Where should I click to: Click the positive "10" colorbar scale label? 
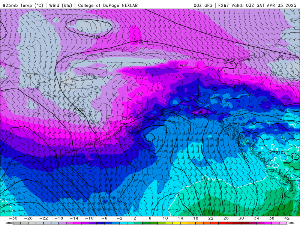coord(165,218)
